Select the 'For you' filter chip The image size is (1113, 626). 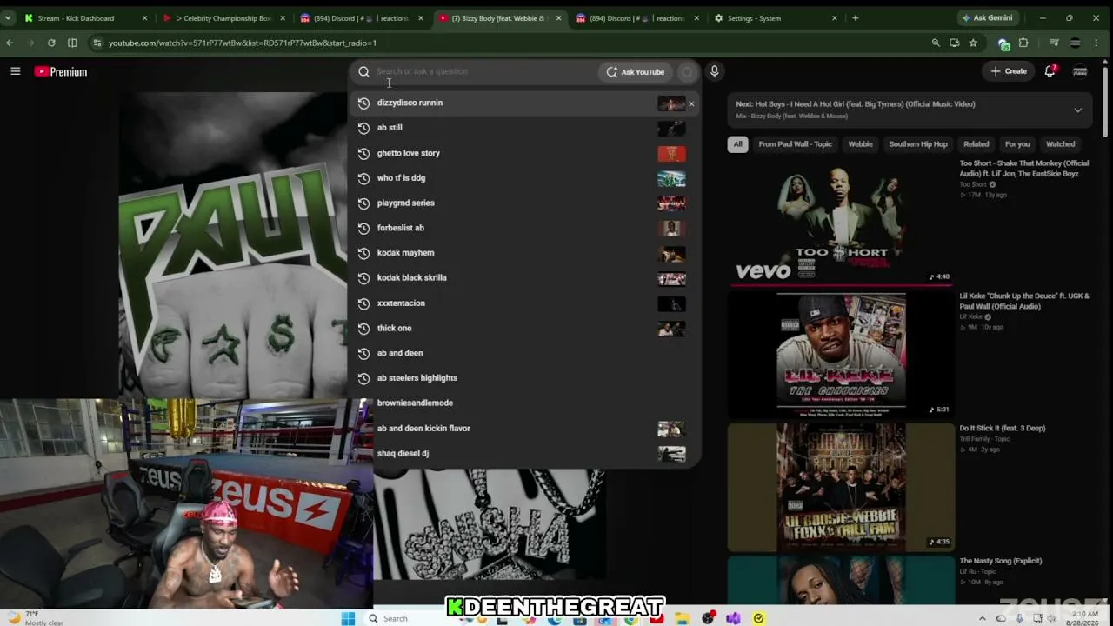coord(1017,144)
